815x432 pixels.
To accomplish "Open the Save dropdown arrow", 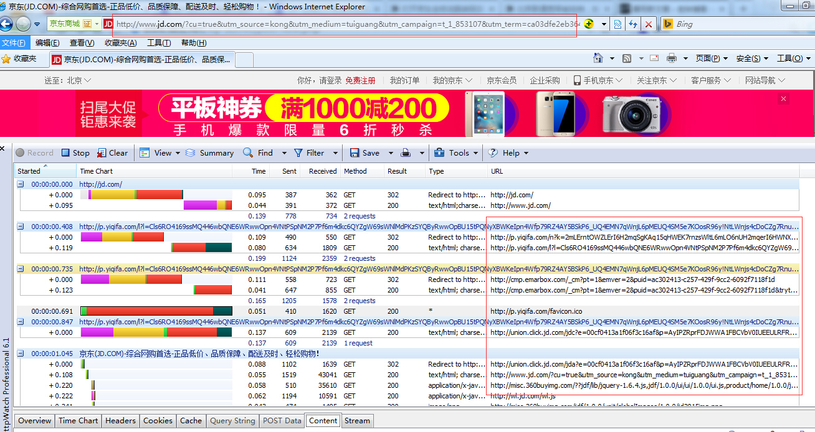I will point(391,153).
